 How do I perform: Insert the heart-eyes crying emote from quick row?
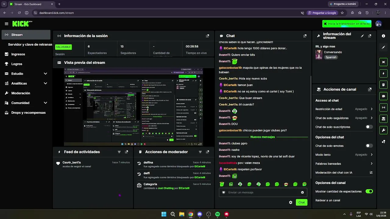click(304, 184)
